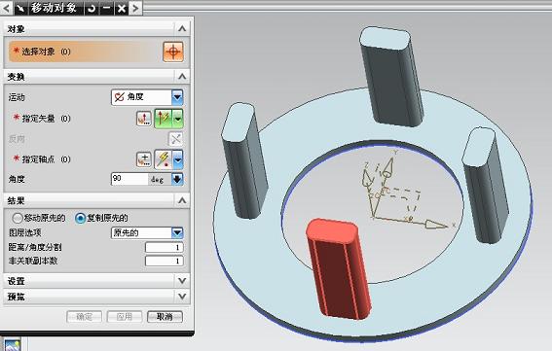Collapse the 变换 section
This screenshot has width=552, height=351.
pyautogui.click(x=182, y=76)
